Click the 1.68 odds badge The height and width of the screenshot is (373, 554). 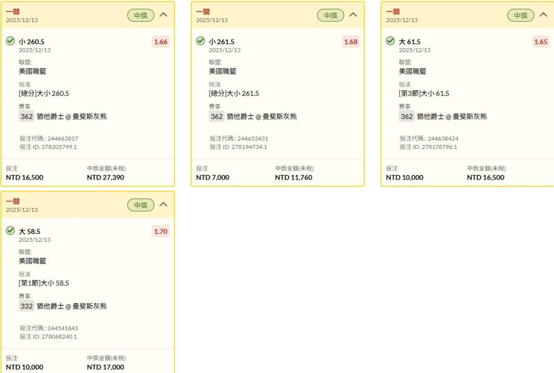(350, 42)
